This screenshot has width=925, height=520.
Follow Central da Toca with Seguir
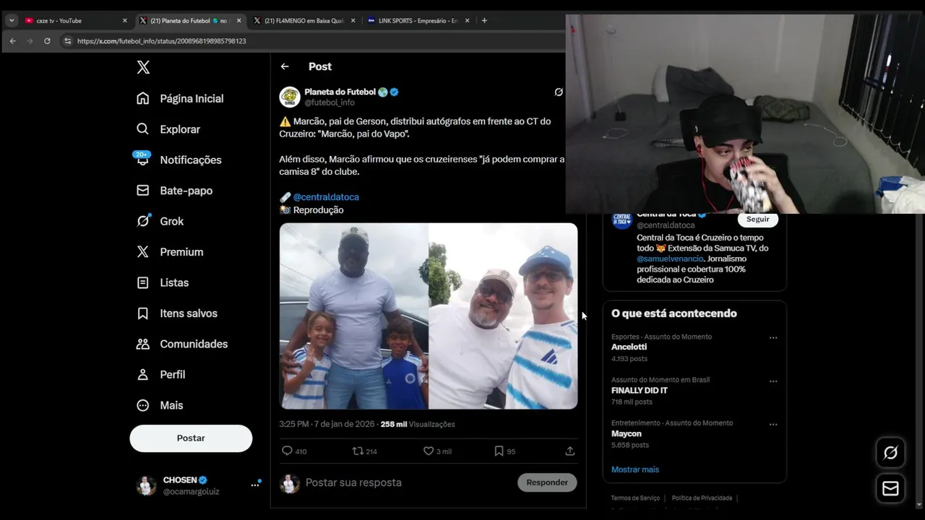(x=757, y=220)
